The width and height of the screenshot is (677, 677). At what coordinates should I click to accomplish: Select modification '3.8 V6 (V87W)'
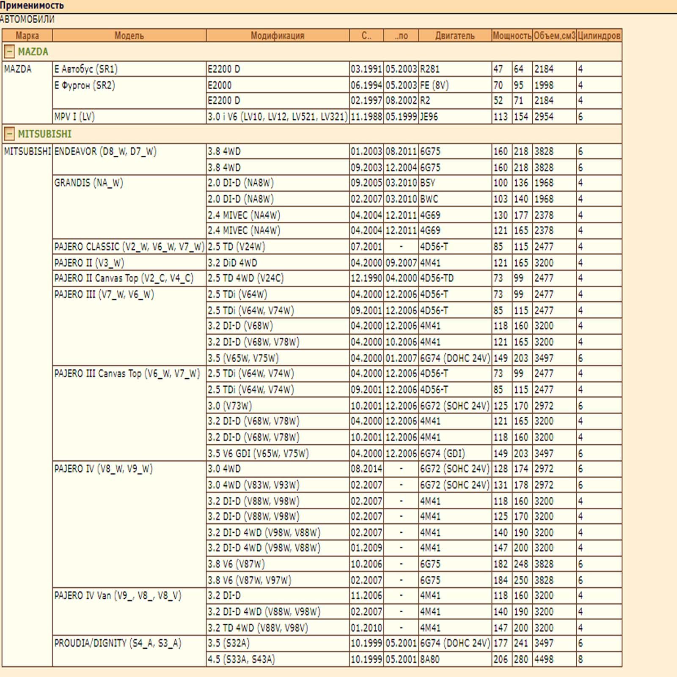pos(278,564)
